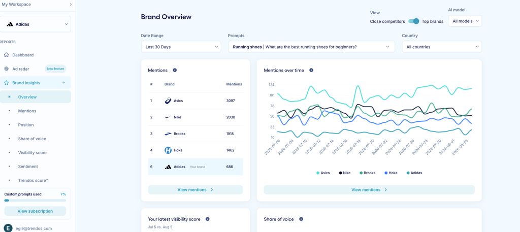Click the Ad radar target icon
This screenshot has width=520, height=232.
point(6,69)
